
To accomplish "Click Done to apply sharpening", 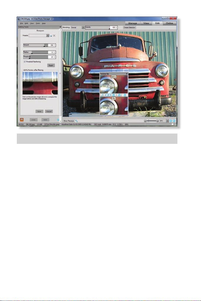I will [39, 111].
